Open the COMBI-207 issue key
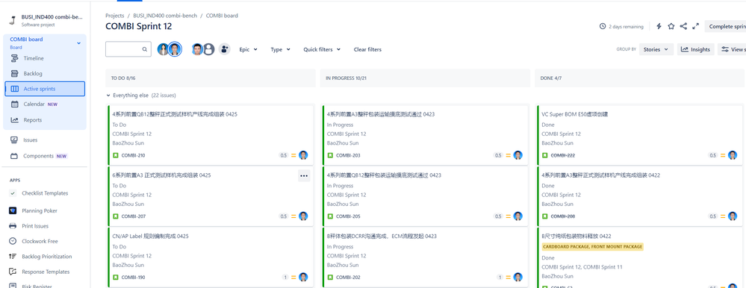Image resolution: width=746 pixels, height=288 pixels. [133, 216]
